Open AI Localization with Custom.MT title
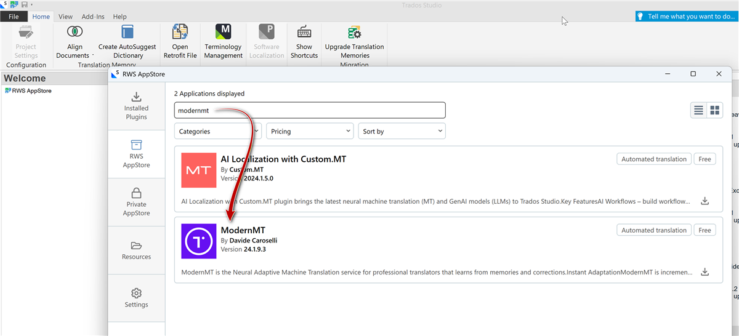Viewport: 739px width, 336px height. click(x=283, y=159)
